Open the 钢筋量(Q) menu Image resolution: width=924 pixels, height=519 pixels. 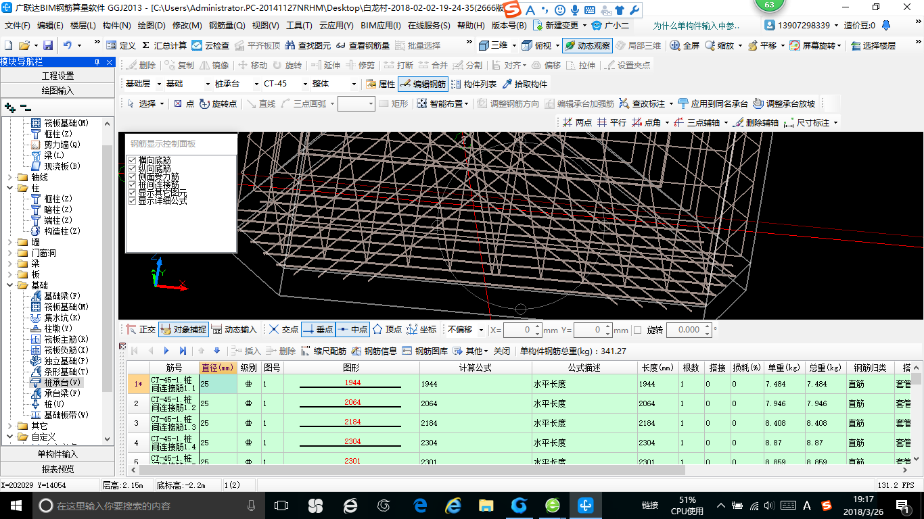(x=227, y=26)
